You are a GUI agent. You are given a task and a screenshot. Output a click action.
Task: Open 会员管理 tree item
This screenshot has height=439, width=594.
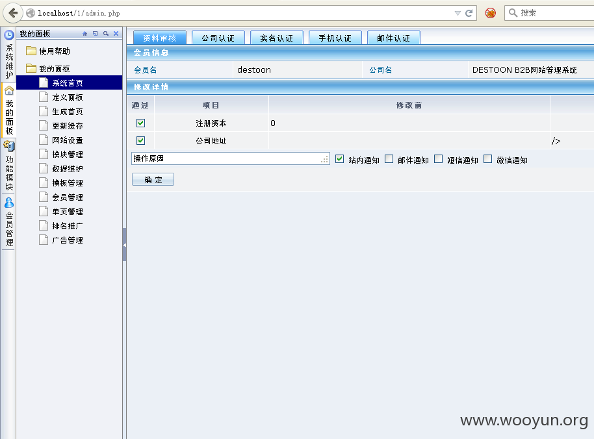tap(68, 197)
